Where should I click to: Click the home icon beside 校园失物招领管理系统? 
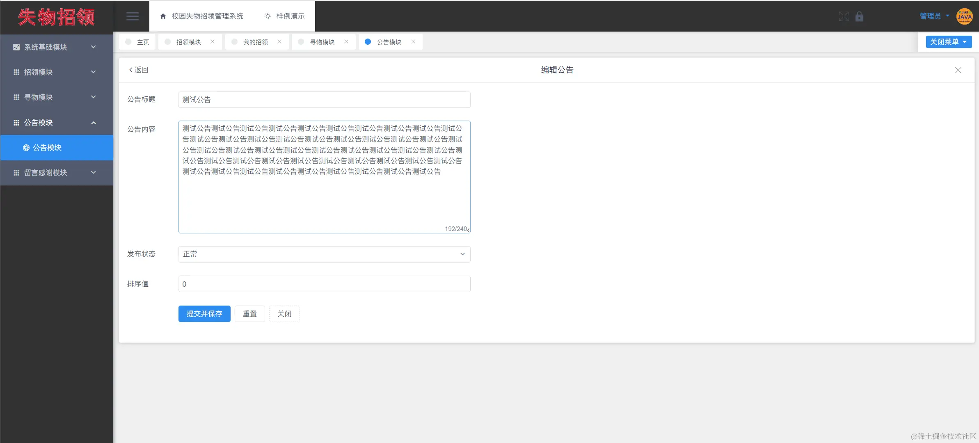pyautogui.click(x=163, y=16)
